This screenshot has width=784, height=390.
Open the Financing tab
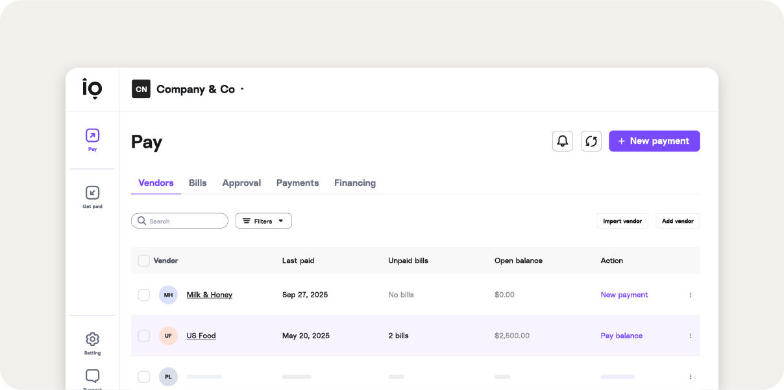[355, 183]
